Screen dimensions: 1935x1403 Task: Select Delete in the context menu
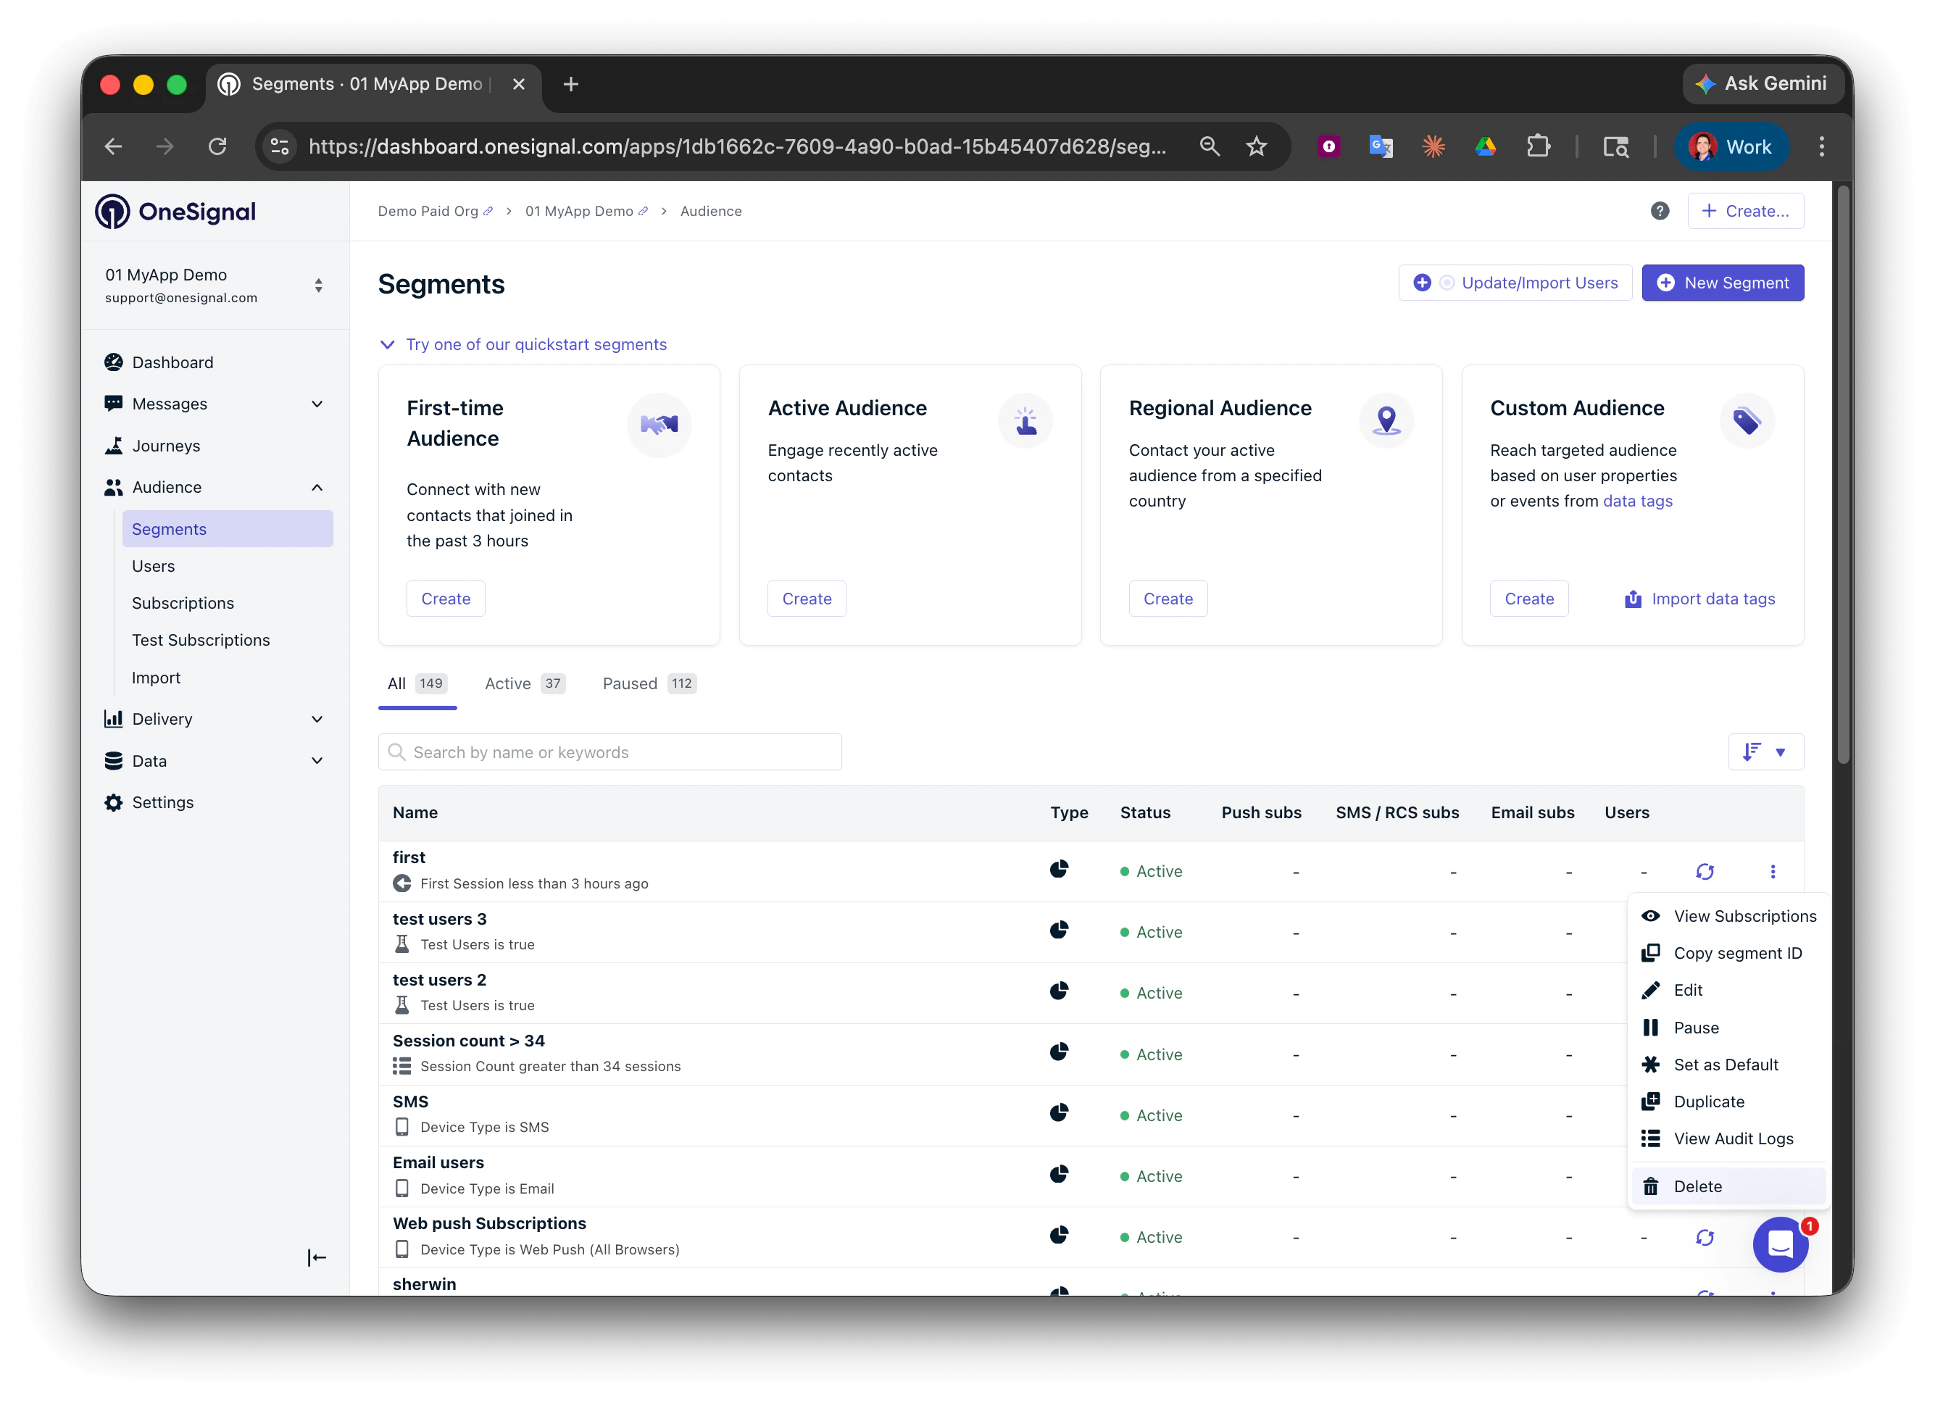pos(1697,1186)
